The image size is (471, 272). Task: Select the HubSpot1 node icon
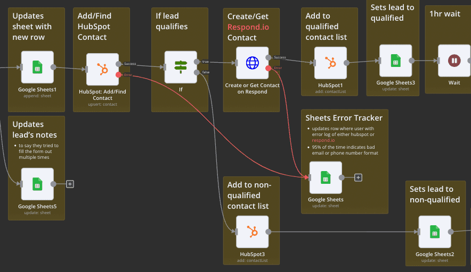330,63
